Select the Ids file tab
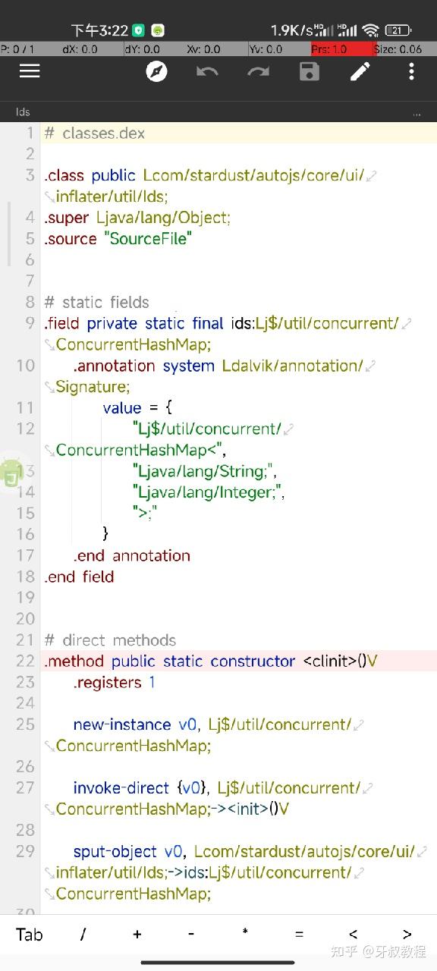 [x=23, y=112]
